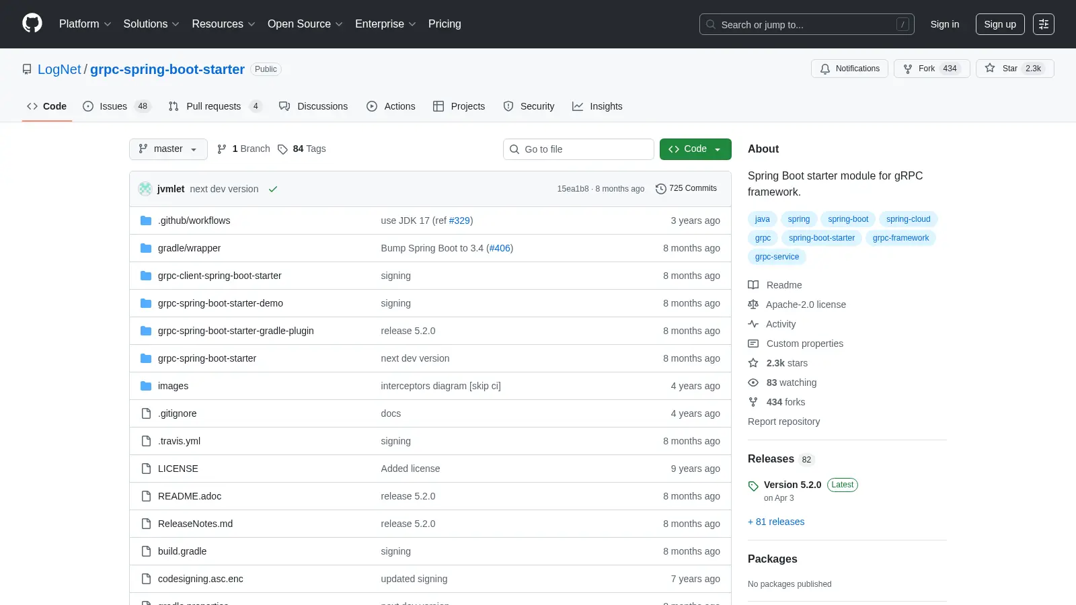Click the star icon to star repository
Viewport: 1076px width, 605px height.
[x=990, y=68]
